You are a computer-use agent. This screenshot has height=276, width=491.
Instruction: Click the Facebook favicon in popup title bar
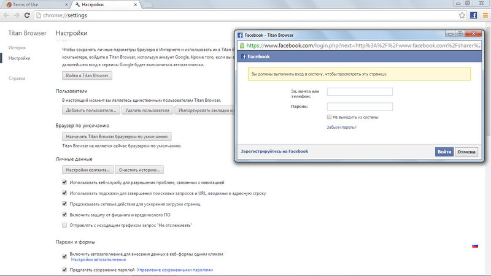[240, 35]
